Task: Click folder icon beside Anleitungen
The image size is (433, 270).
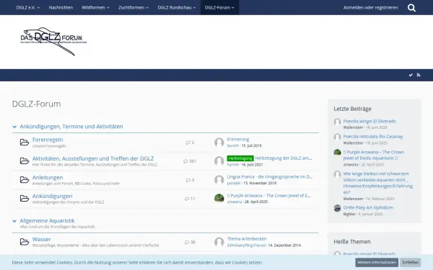Action: (x=25, y=180)
